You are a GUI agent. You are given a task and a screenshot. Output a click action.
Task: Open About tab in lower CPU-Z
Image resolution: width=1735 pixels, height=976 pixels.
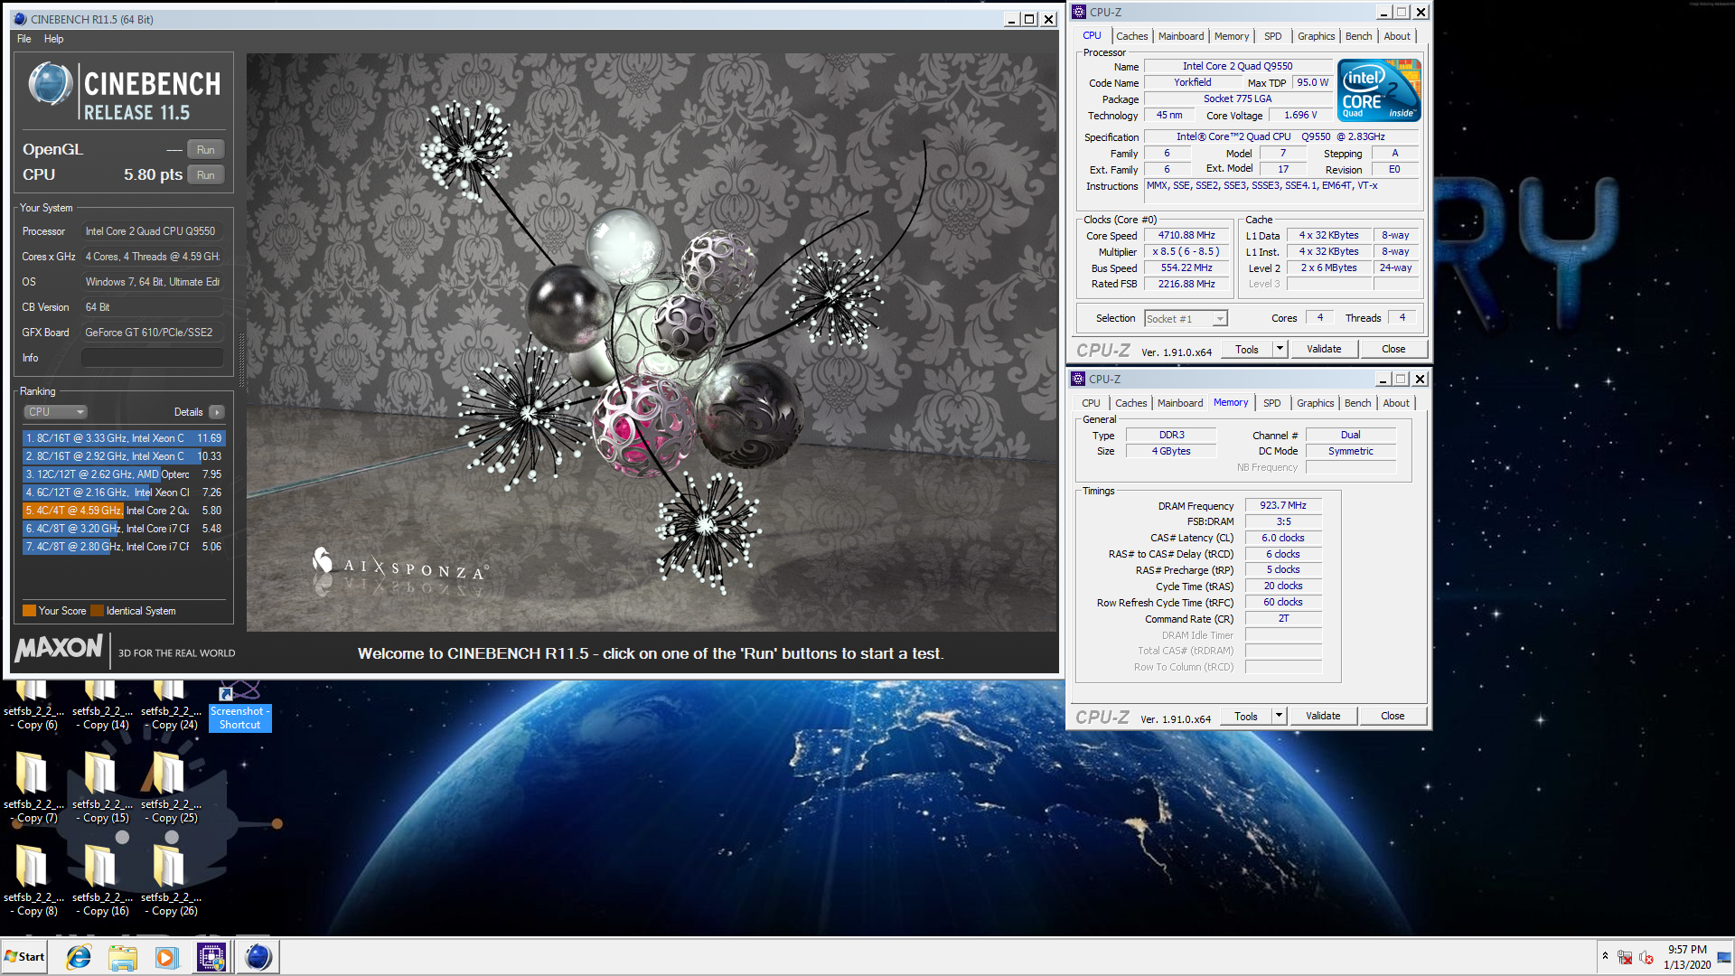1395,403
